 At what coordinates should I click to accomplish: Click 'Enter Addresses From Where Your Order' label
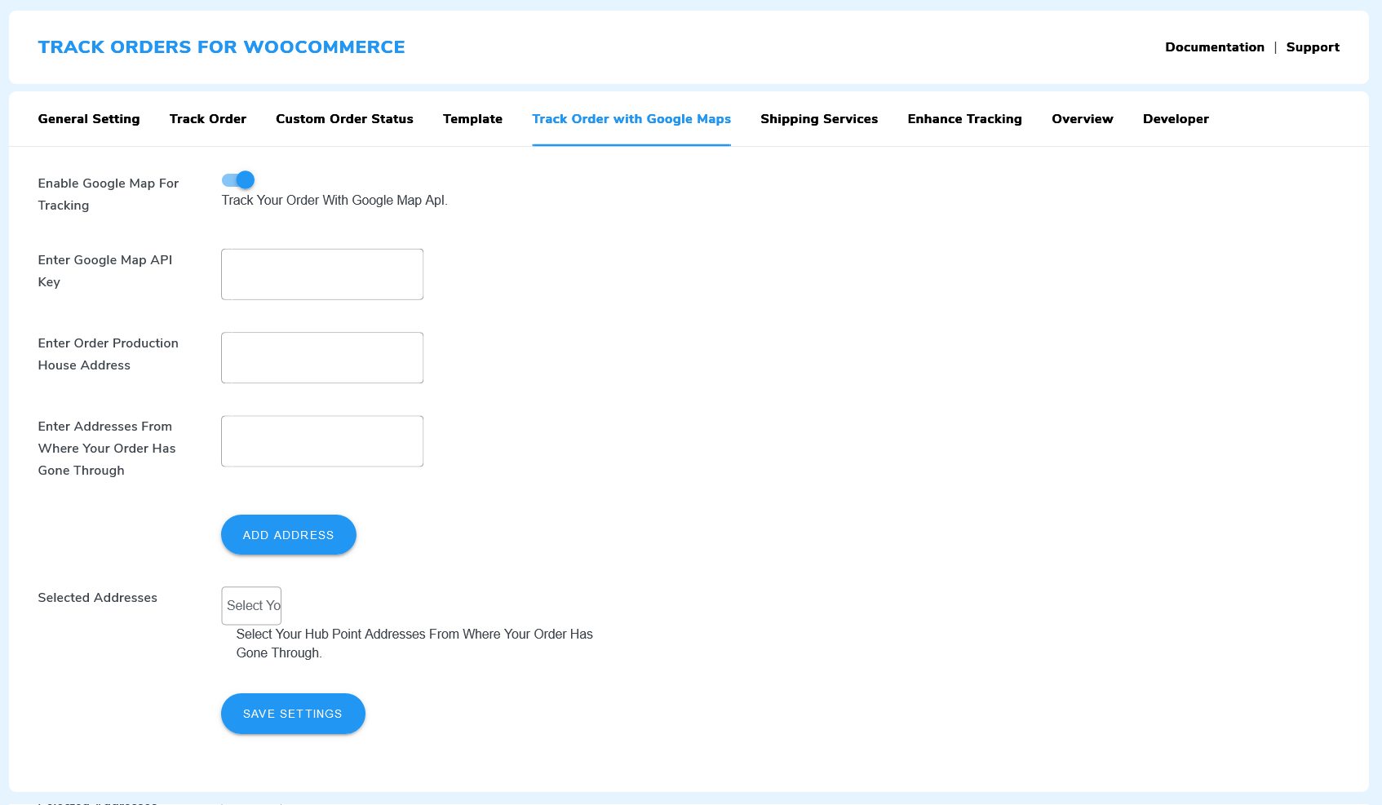point(107,449)
